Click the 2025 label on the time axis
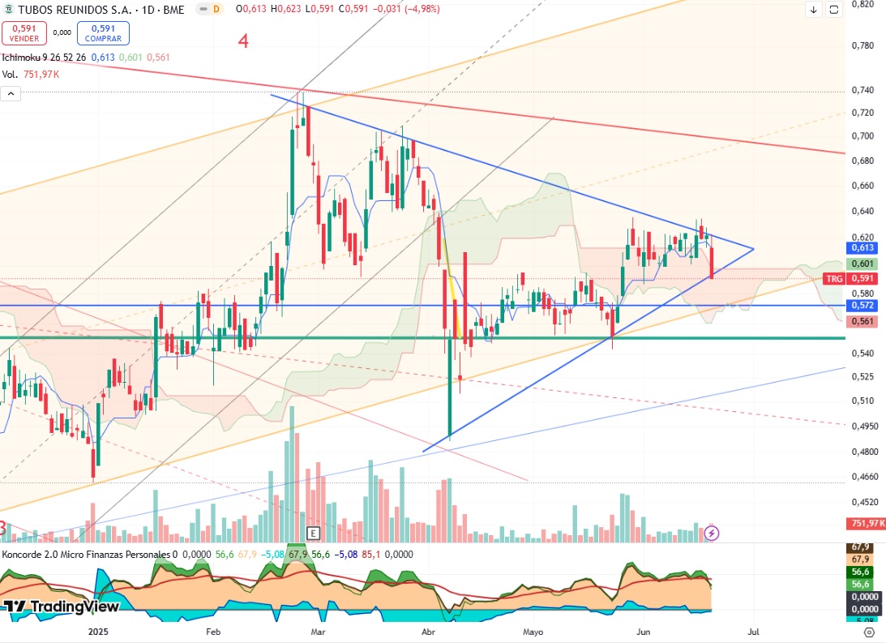 (98, 632)
